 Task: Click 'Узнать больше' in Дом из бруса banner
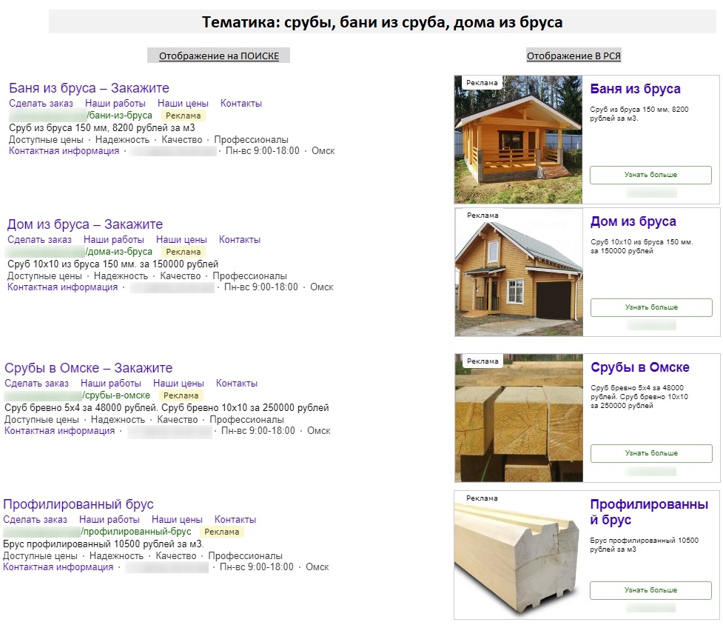(651, 307)
